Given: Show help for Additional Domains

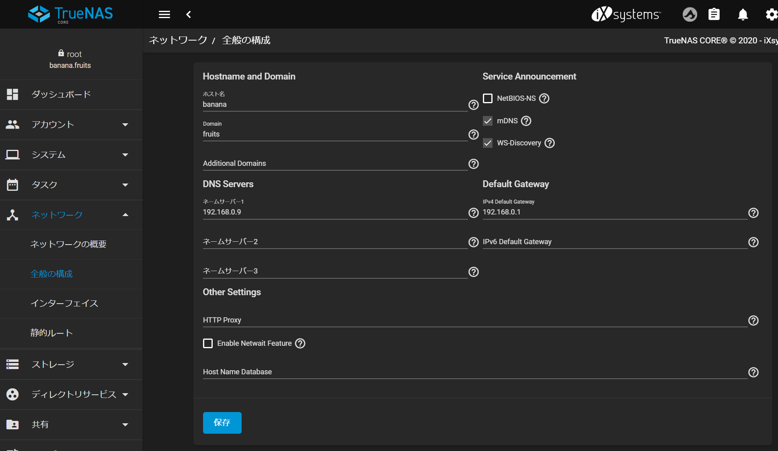Looking at the screenshot, I should click(474, 164).
